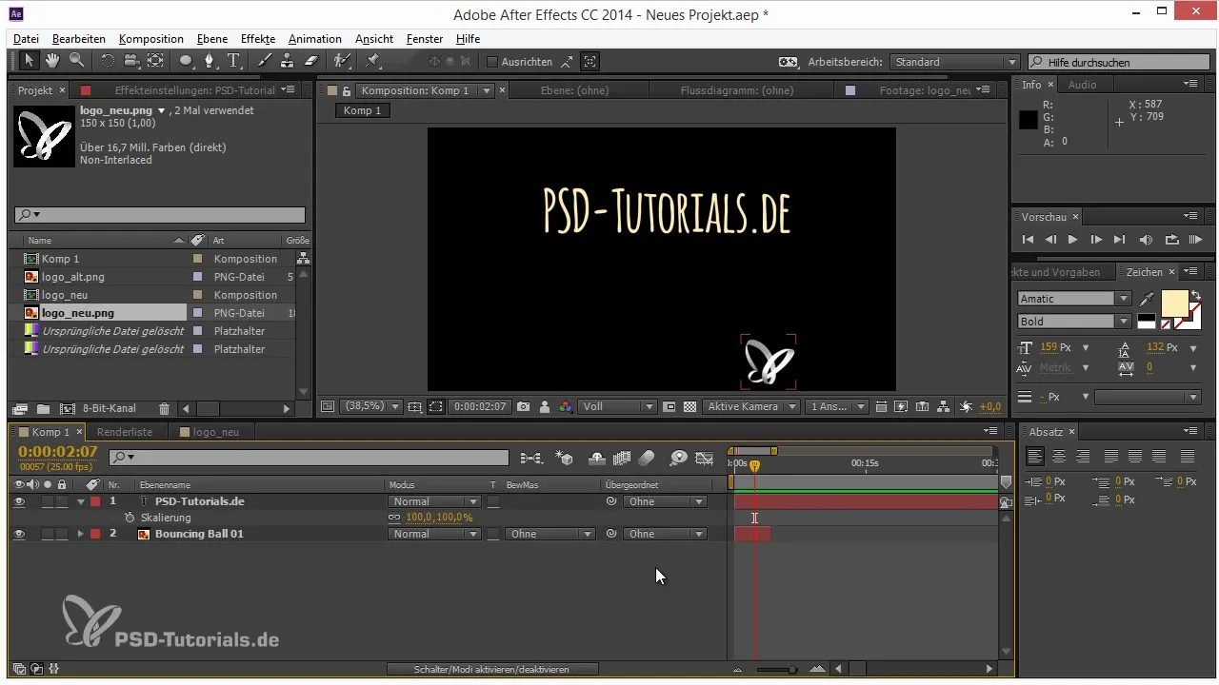Hide the Bouncing Ball 01 layer
The image size is (1219, 685).
click(19, 534)
